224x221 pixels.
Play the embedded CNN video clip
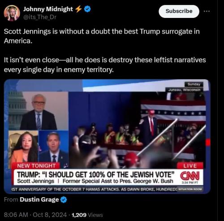point(107,136)
